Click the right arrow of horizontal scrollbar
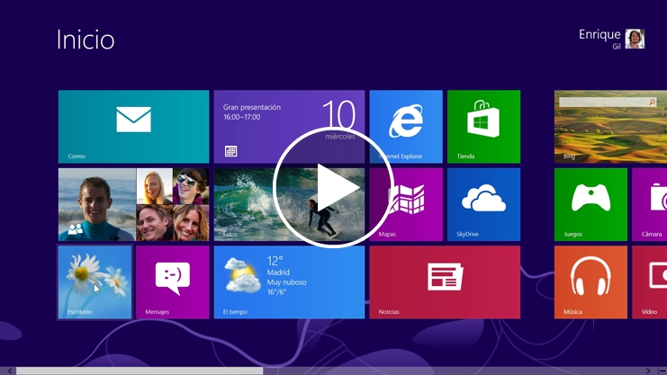 pos(648,371)
